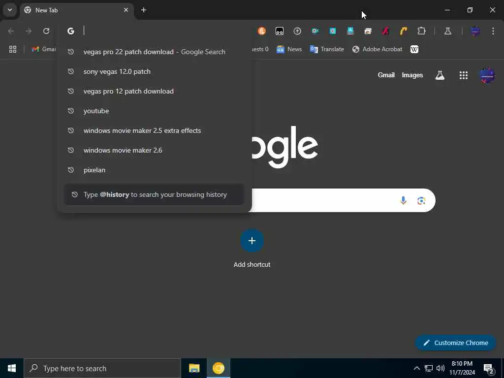Open the News bookmark
The image size is (504, 378).
pyautogui.click(x=289, y=49)
